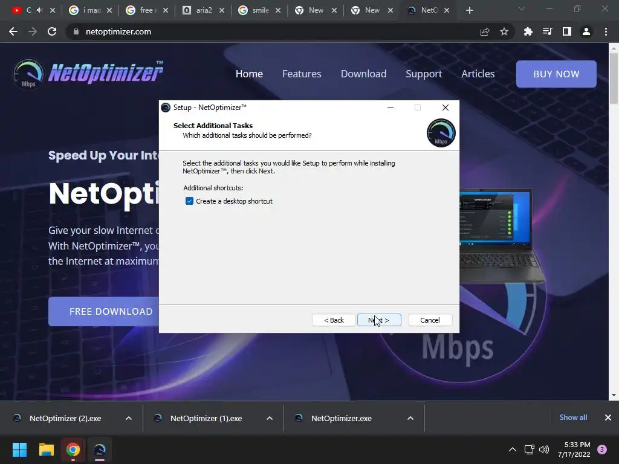The height and width of the screenshot is (464, 619).
Task: Open the clock showing 5:33 PM
Action: 574,449
